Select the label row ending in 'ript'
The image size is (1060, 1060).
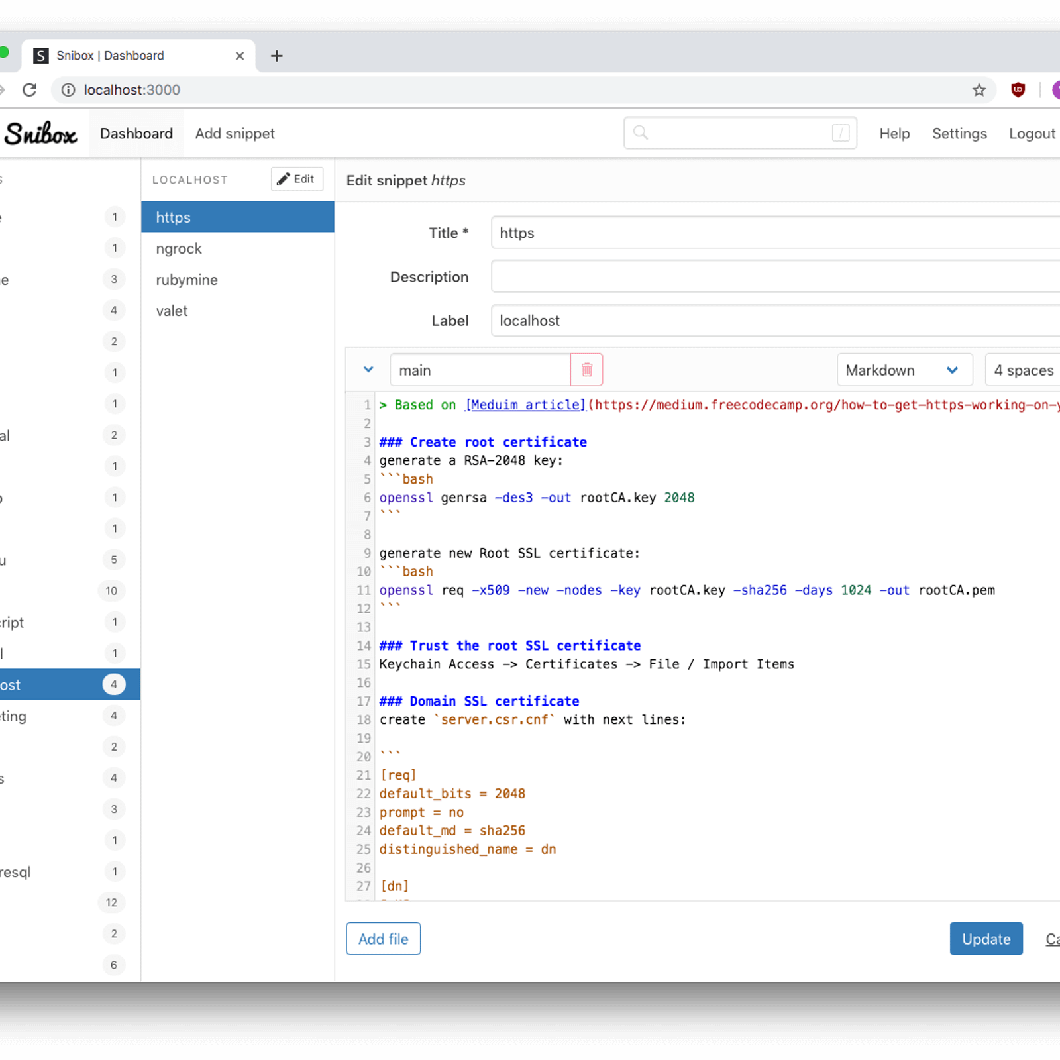[70, 622]
